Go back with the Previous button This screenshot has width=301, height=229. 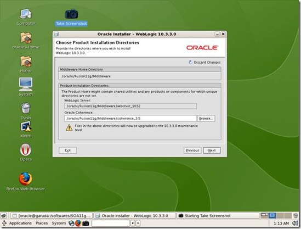pos(192,150)
